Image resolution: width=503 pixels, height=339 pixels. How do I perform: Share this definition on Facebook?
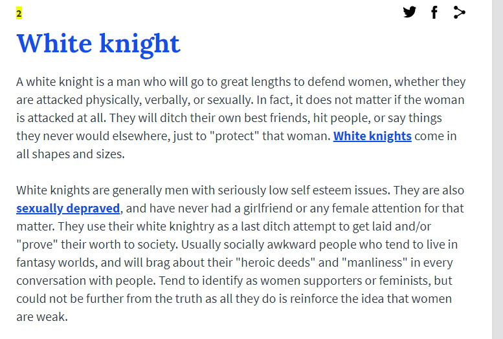point(434,12)
